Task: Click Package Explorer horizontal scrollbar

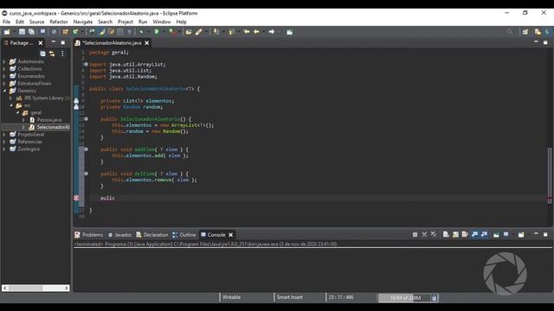Action: click(x=35, y=288)
